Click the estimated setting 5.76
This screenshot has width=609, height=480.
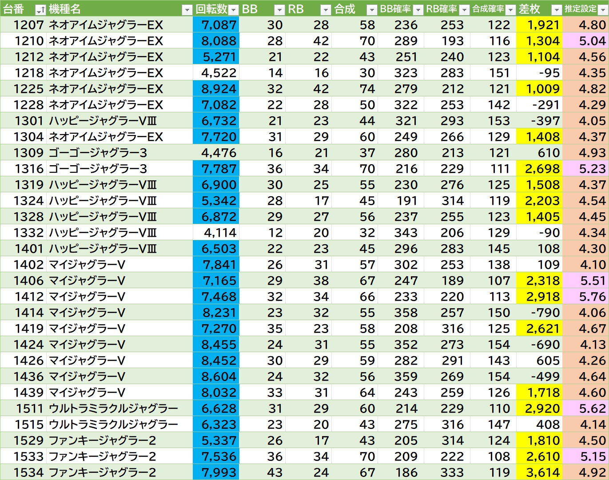click(x=585, y=297)
